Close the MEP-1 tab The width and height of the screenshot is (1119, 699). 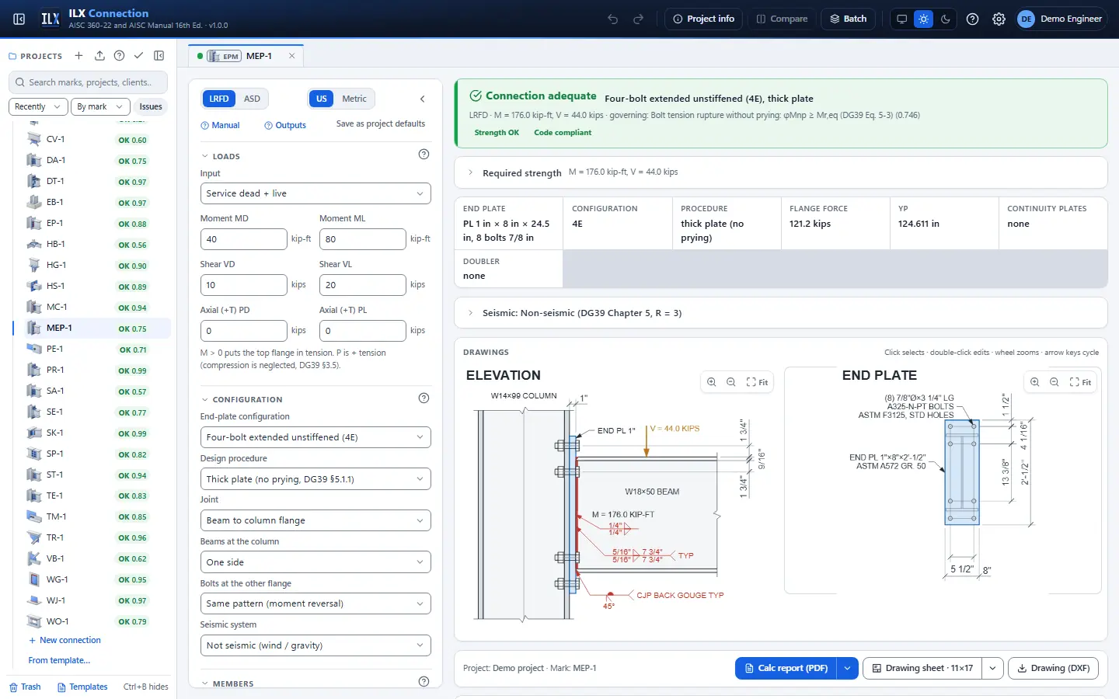click(292, 56)
